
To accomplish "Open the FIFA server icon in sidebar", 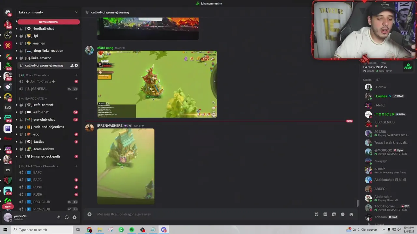I will [8, 128].
